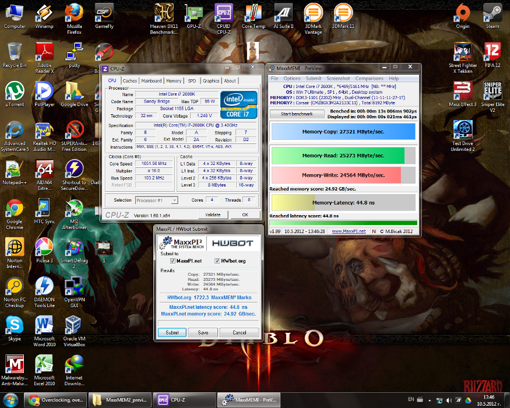Open Submit menu in MaxxMEM
This screenshot has height=408, width=510.
tap(313, 79)
